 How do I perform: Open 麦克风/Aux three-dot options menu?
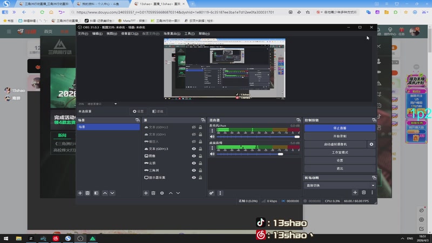click(212, 131)
